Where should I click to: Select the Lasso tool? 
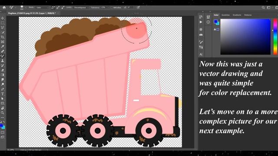[x=3, y=28]
